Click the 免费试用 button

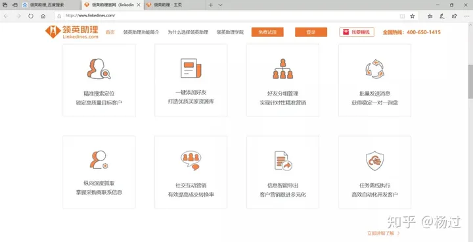click(267, 32)
